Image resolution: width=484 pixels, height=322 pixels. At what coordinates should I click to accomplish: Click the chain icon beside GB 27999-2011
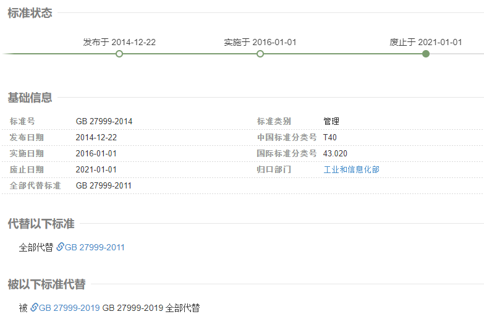[x=60, y=247]
